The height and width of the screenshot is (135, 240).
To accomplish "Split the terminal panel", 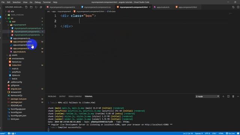I will tap(228, 96).
